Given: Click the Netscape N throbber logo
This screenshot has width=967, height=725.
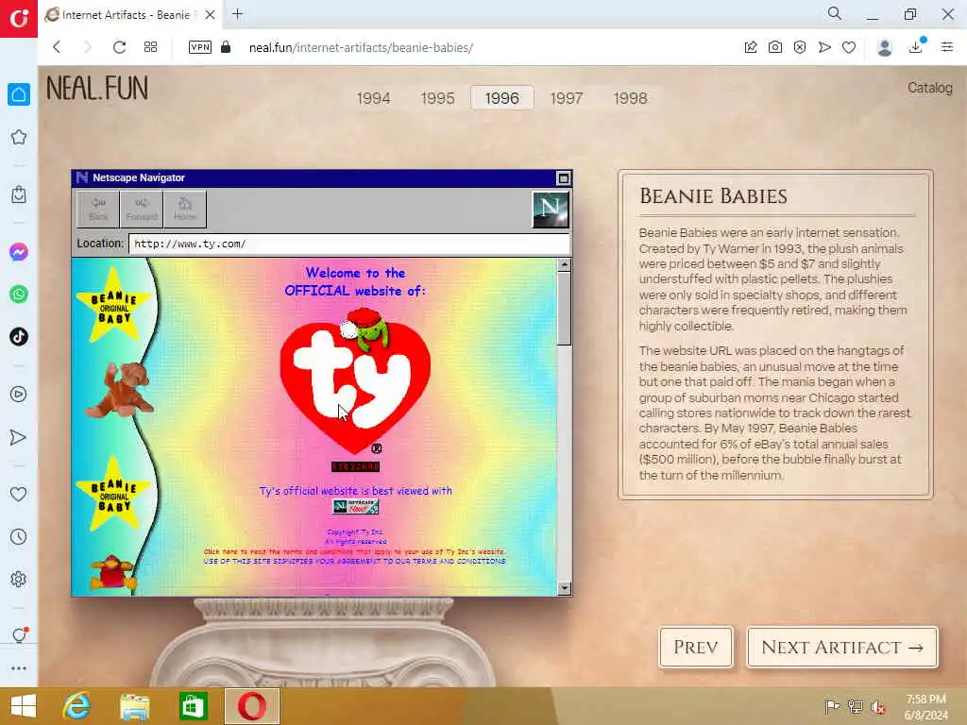Looking at the screenshot, I should pyautogui.click(x=551, y=210).
